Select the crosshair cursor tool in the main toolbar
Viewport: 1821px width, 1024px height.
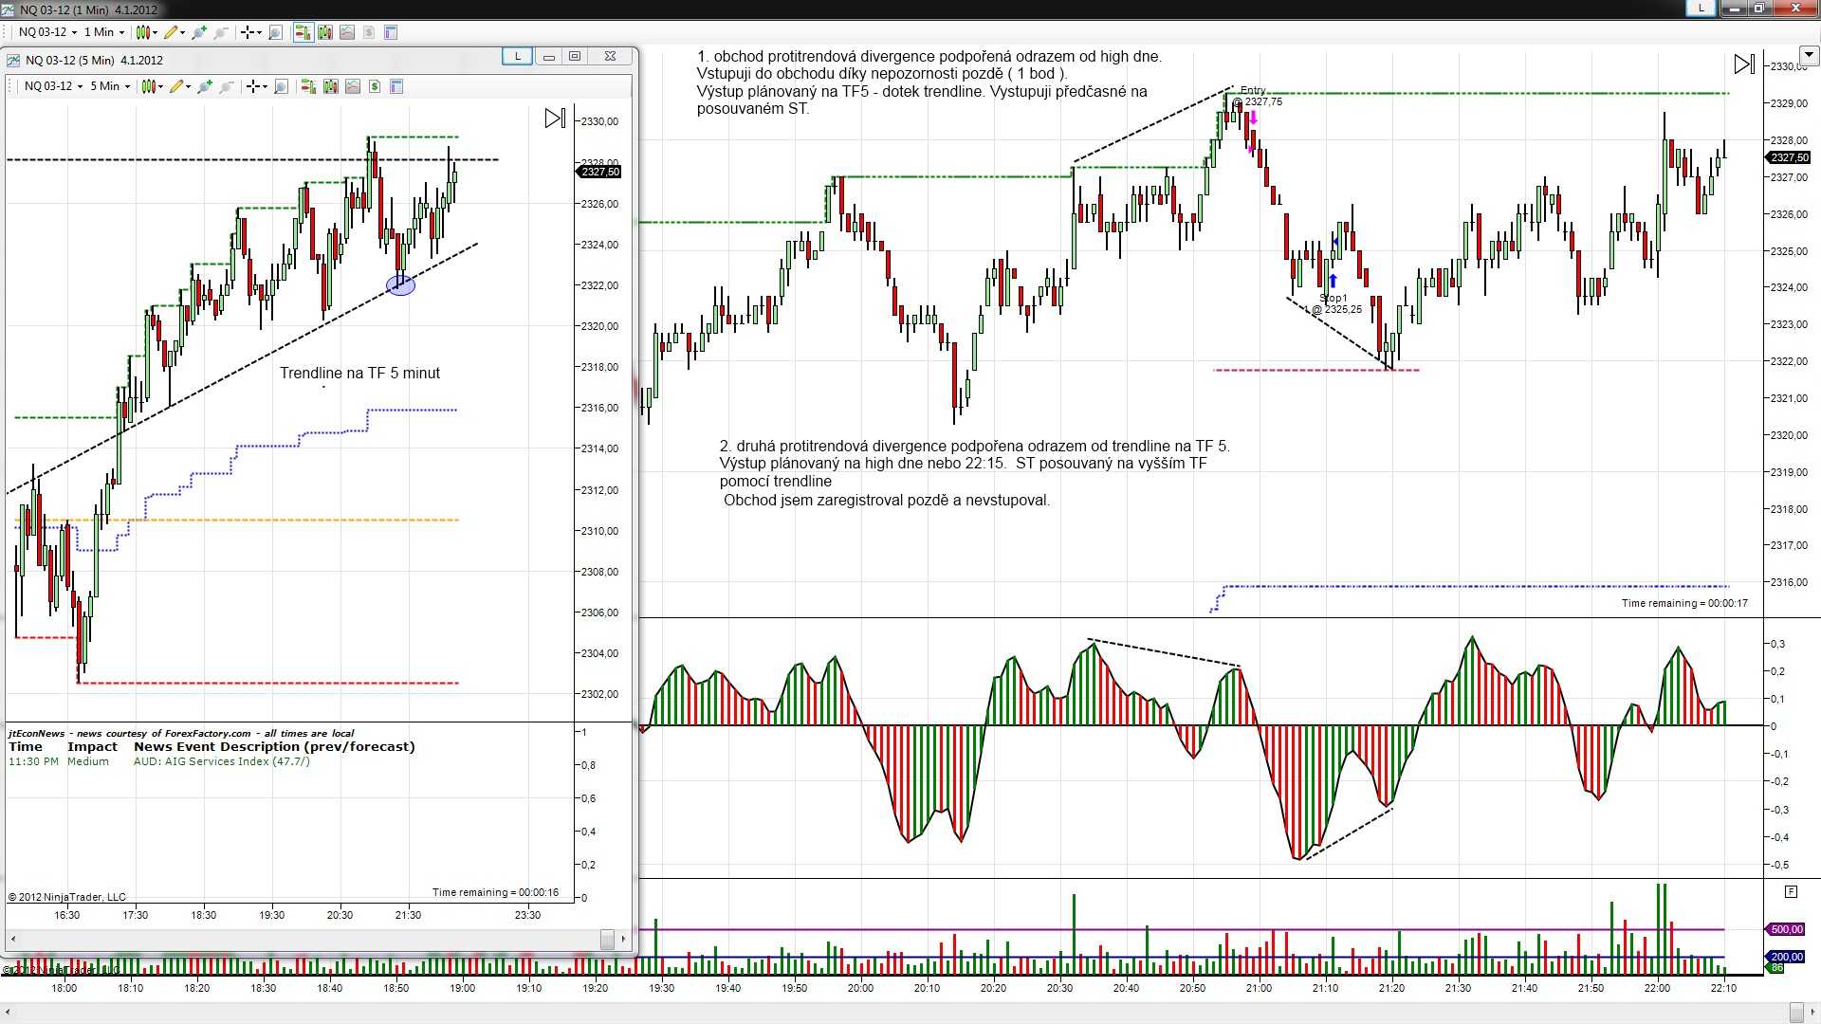click(x=249, y=32)
